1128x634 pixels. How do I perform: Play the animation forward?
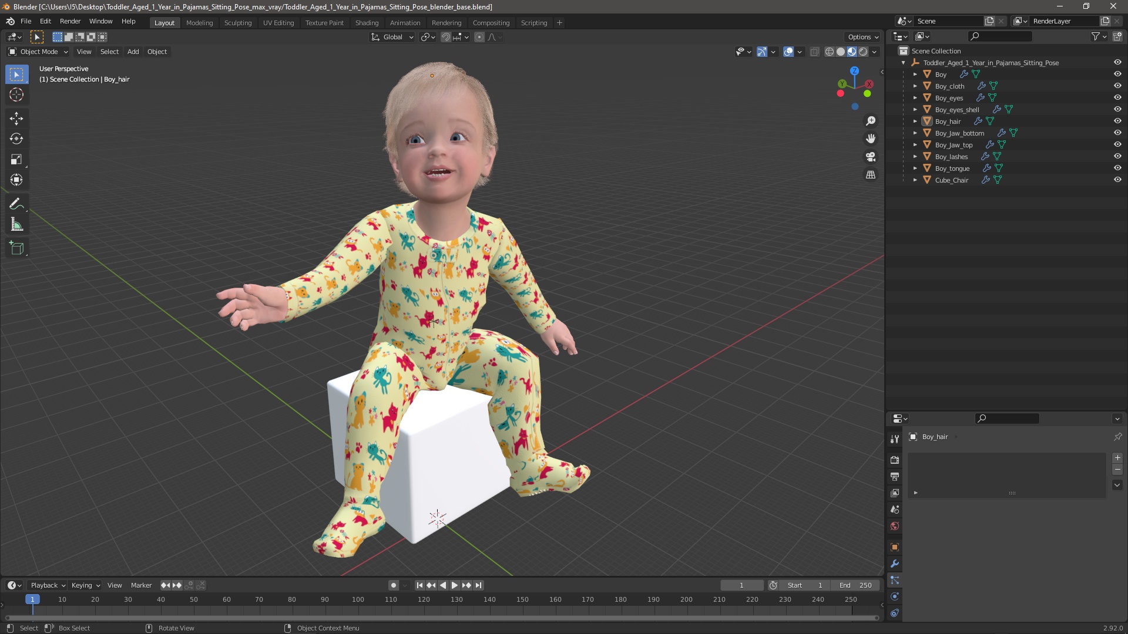point(455,585)
